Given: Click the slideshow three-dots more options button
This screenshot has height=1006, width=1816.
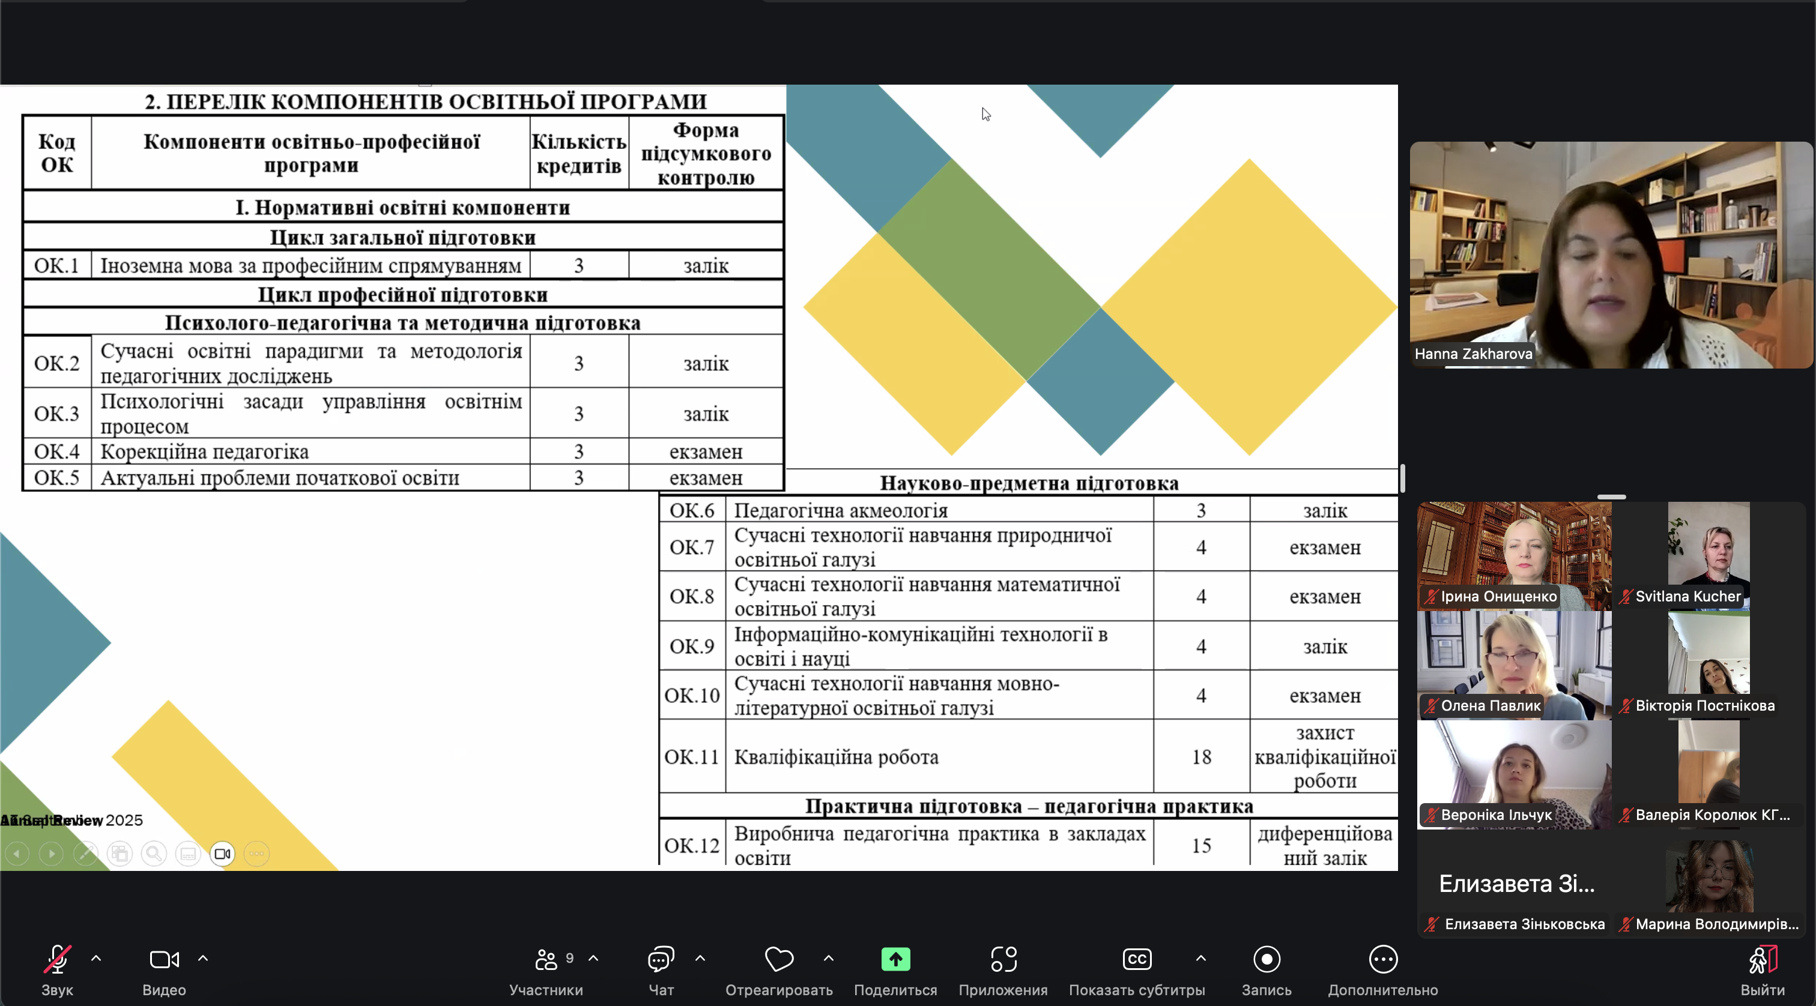Looking at the screenshot, I should point(256,854).
